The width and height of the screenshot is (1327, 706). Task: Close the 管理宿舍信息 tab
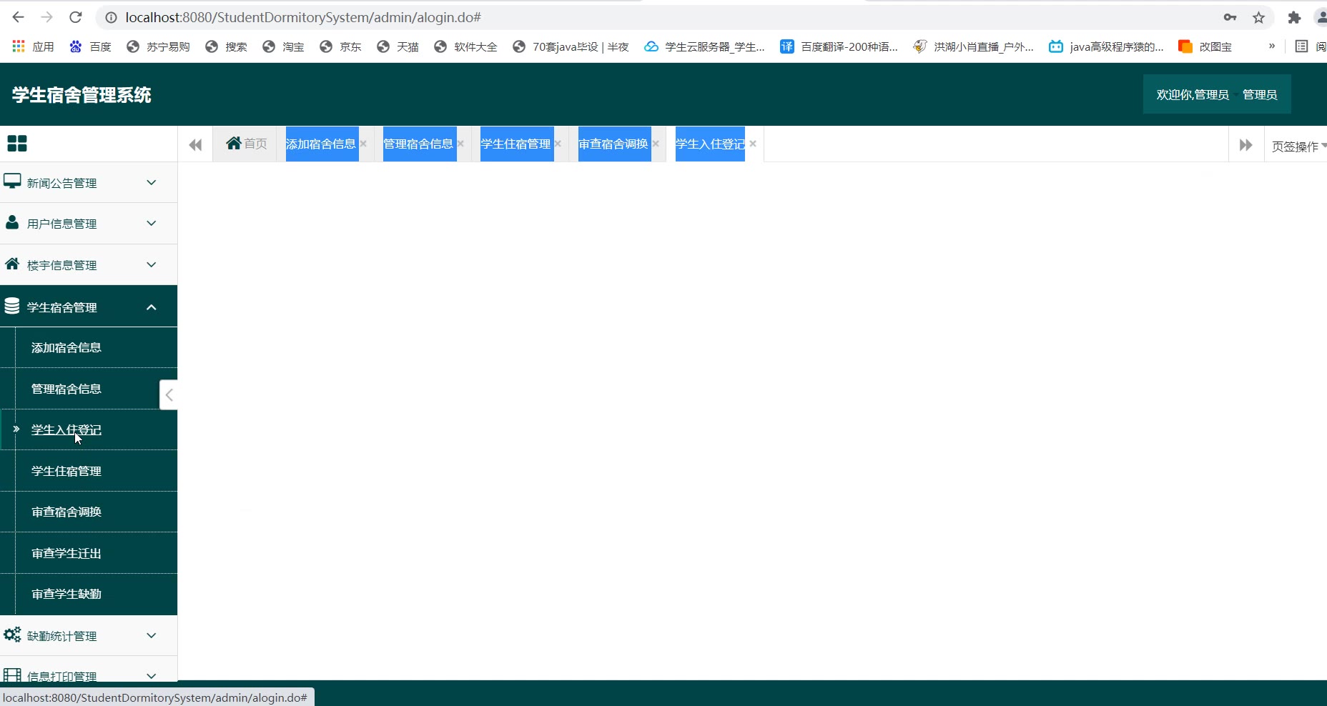coord(460,144)
